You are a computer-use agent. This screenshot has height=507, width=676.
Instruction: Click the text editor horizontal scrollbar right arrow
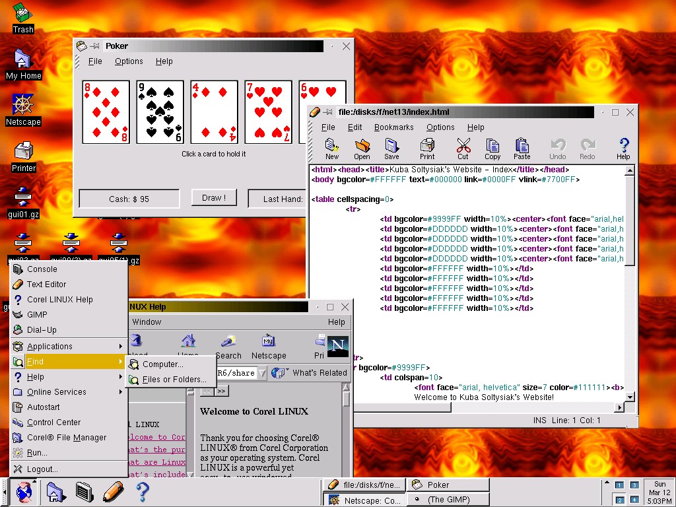(619, 407)
